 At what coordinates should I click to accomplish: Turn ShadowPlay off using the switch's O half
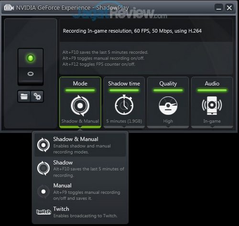tap(31, 74)
